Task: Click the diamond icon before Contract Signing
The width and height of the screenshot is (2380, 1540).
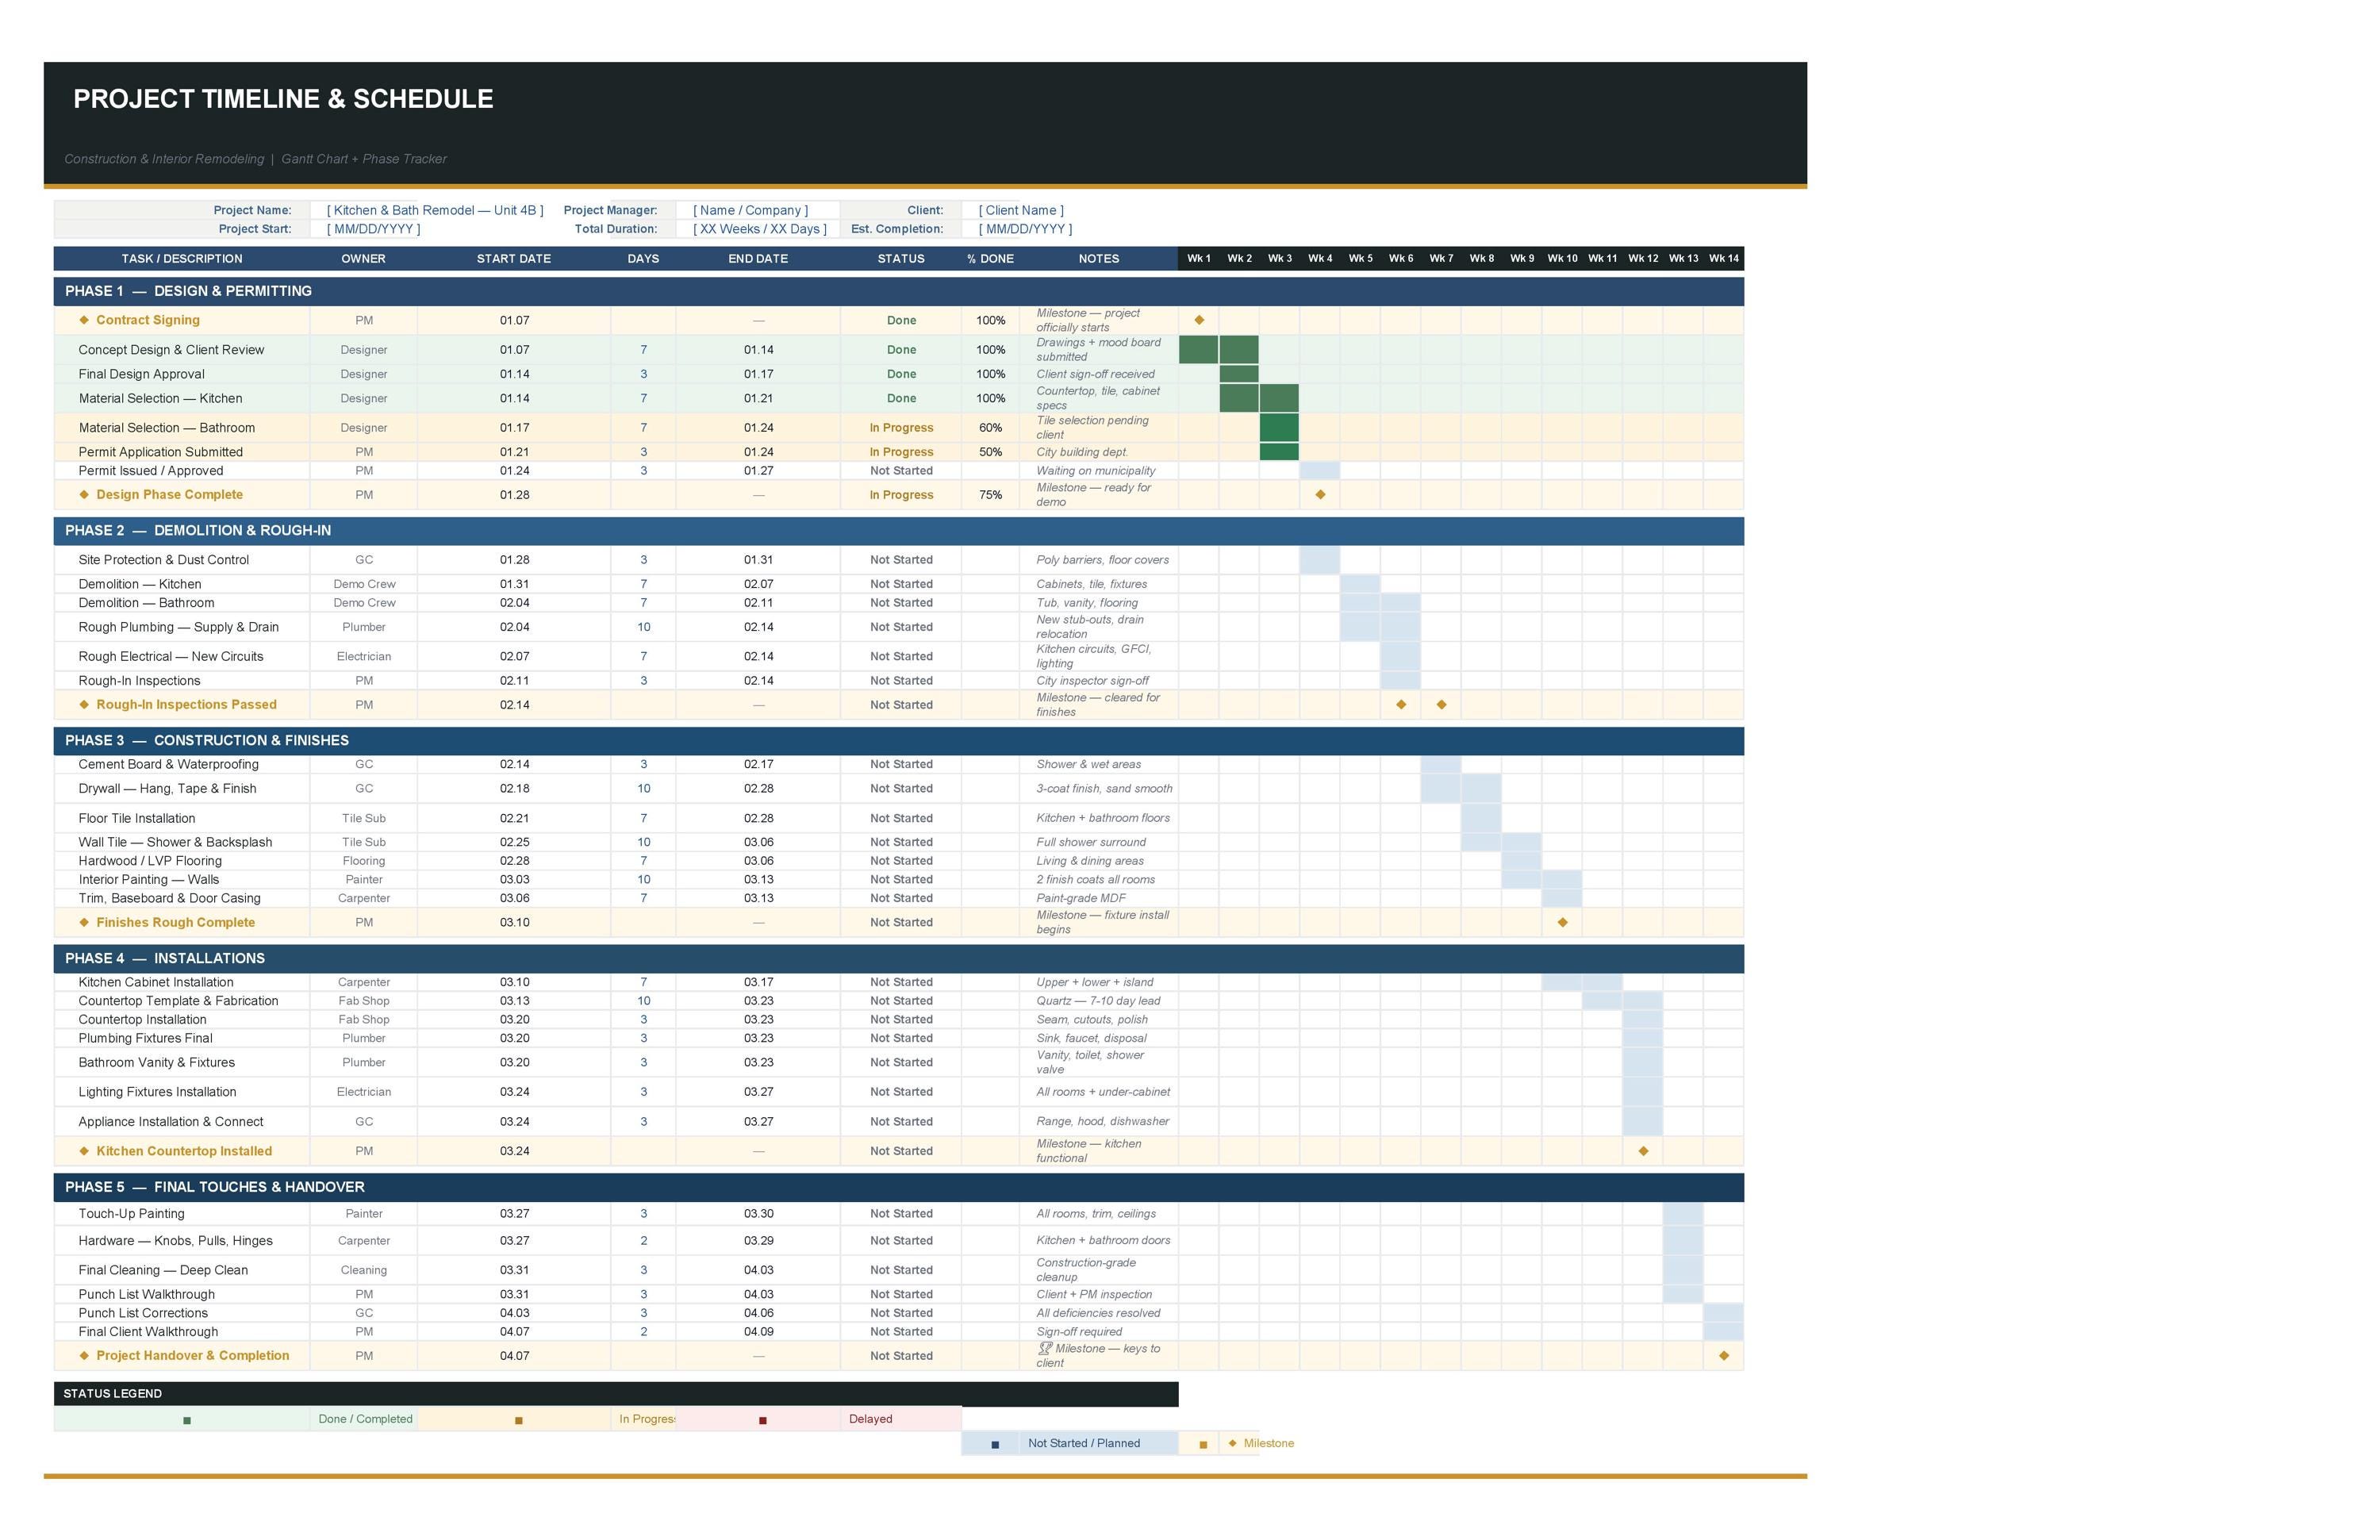Action: coord(84,320)
